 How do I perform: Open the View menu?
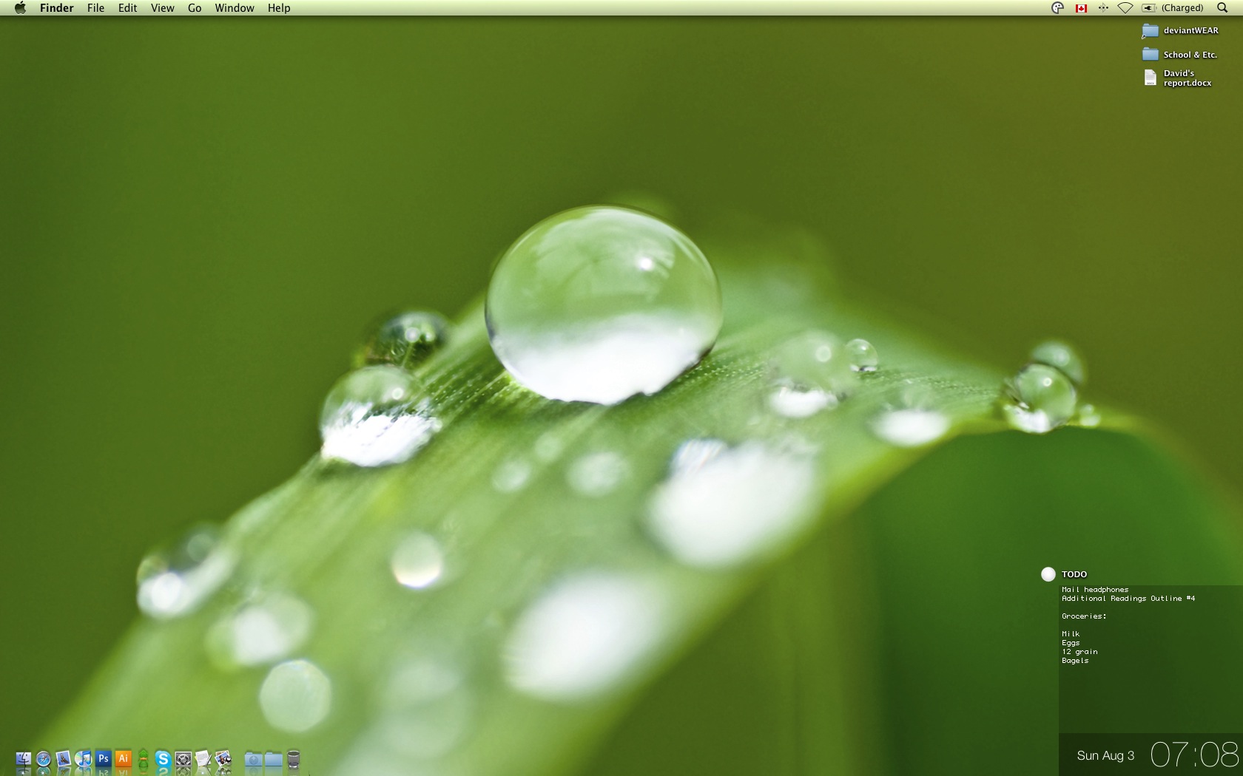[162, 8]
